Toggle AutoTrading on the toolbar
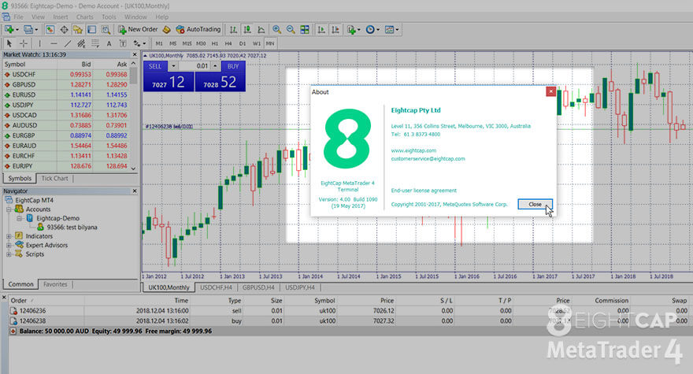 pos(198,30)
